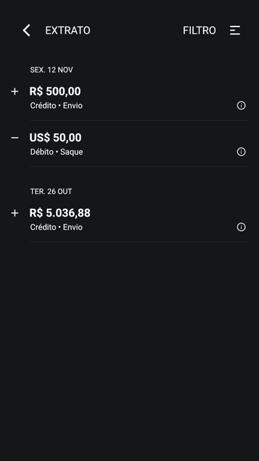Tap info icon for R$ 500,00 credit
Image resolution: width=259 pixels, height=461 pixels.
point(241,105)
